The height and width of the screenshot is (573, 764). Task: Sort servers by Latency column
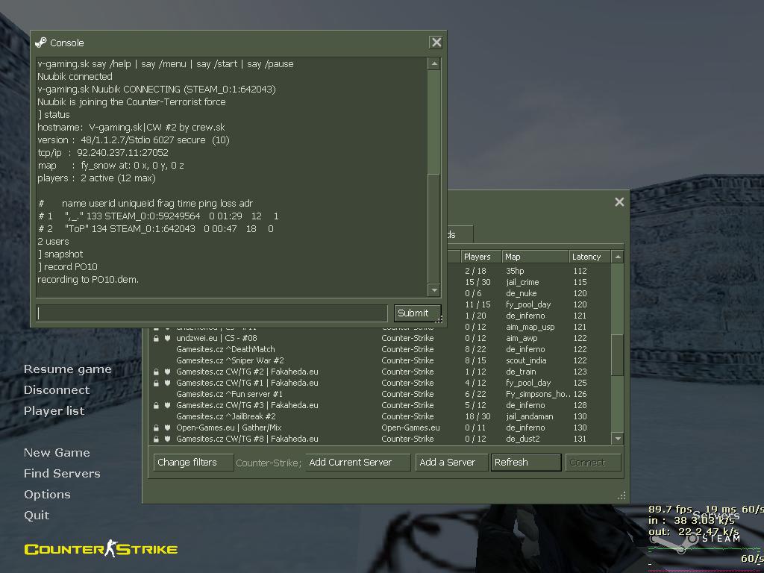[x=589, y=257]
